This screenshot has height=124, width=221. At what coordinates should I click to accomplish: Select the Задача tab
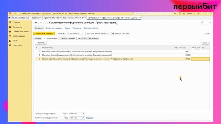(x=38, y=38)
